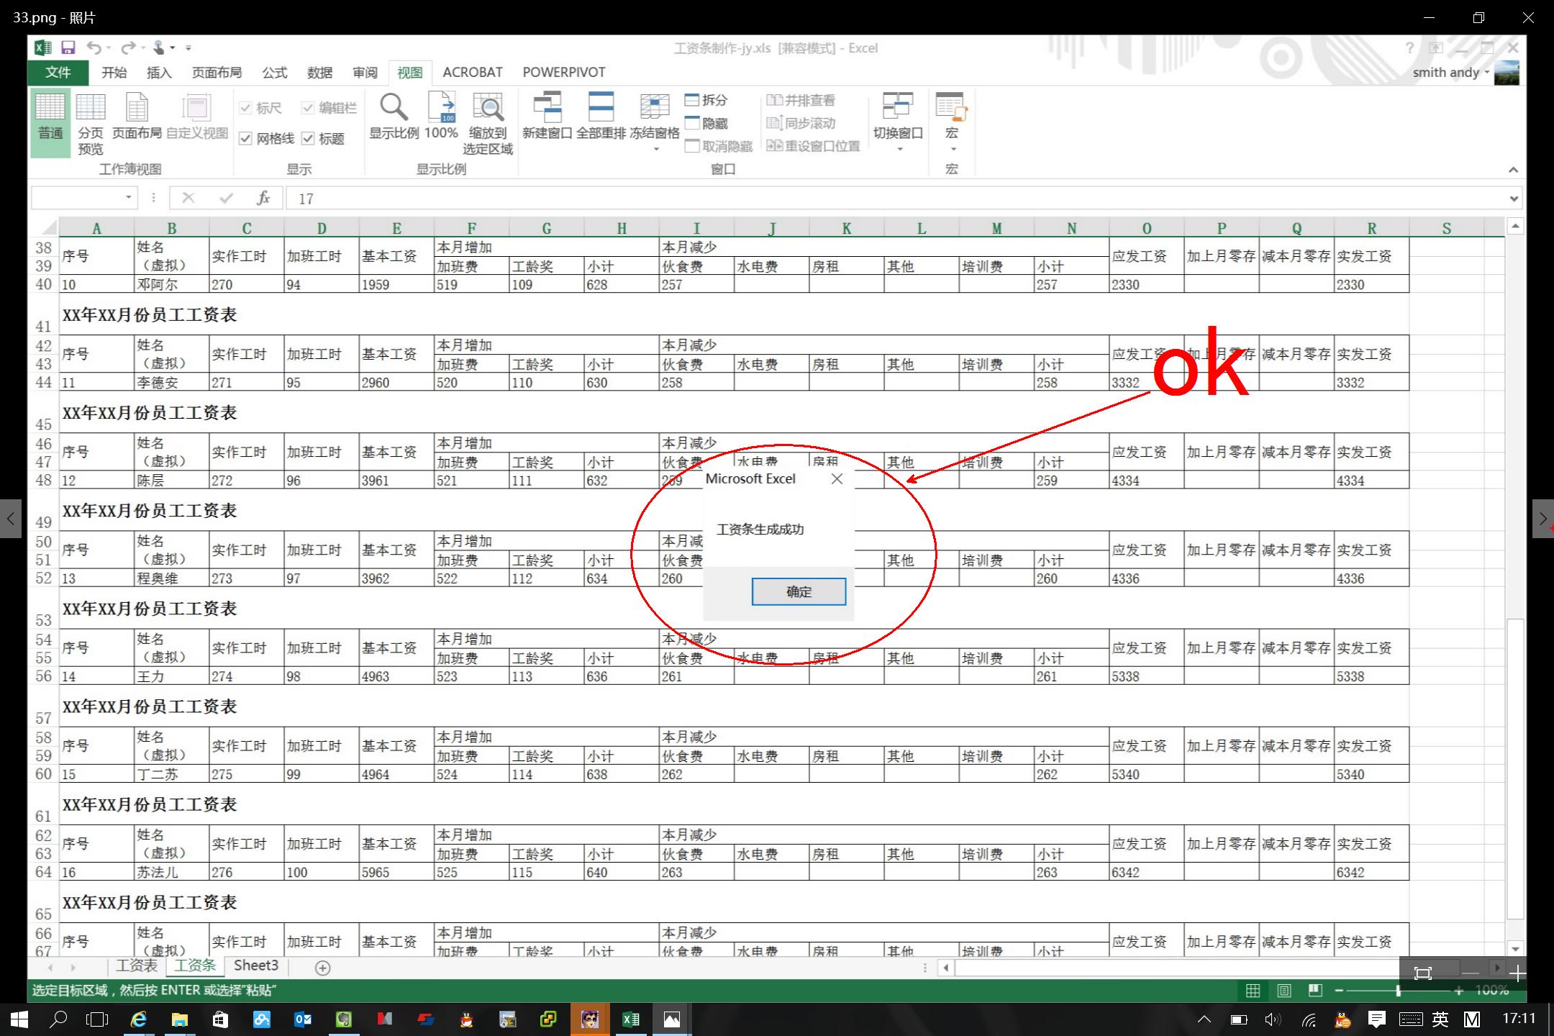Switch to the 工资表 sheet tab
Viewport: 1554px width, 1036px height.
click(x=137, y=966)
